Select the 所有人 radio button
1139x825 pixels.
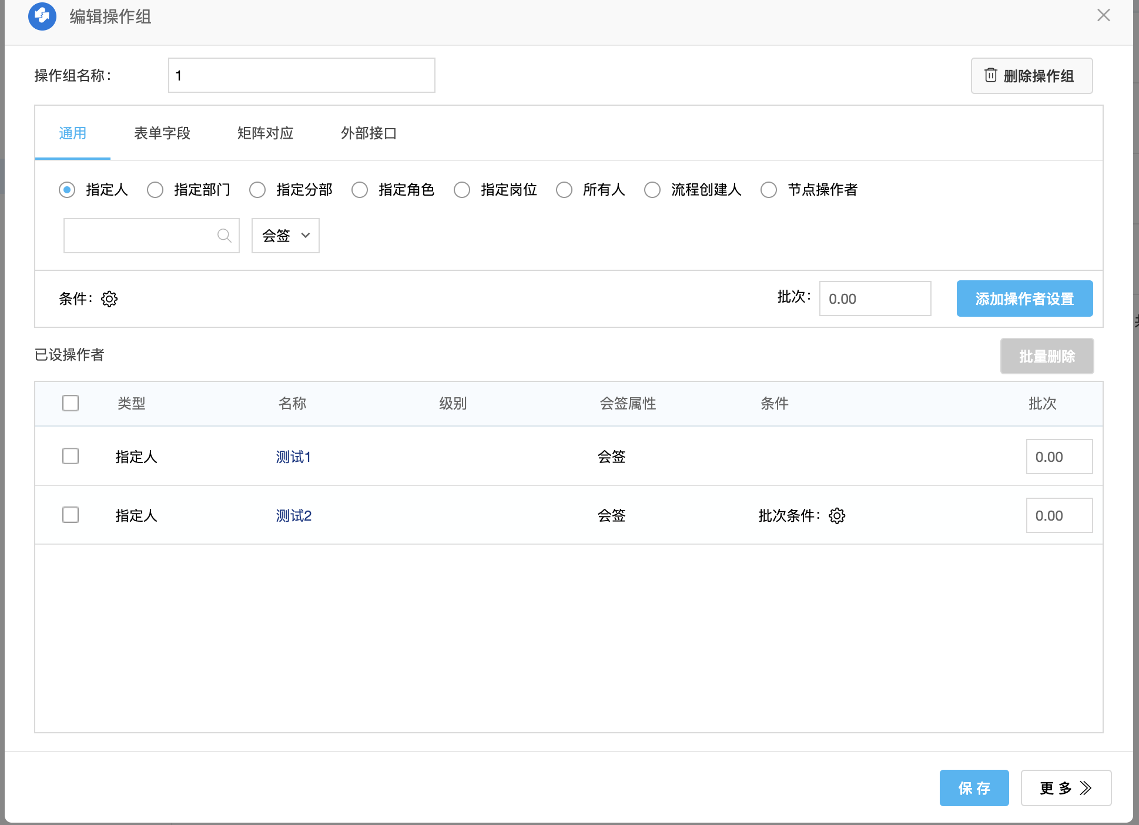point(564,190)
